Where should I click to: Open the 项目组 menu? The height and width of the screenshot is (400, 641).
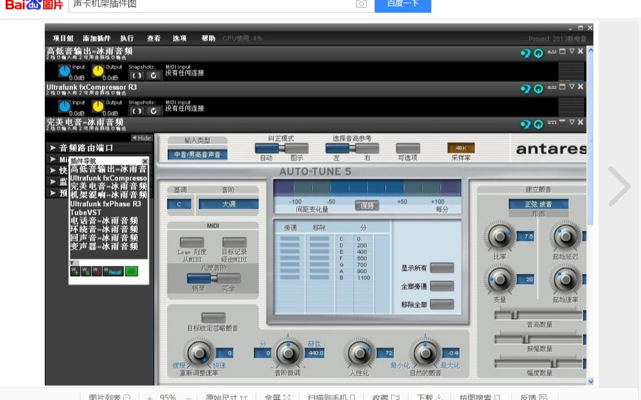click(x=63, y=38)
